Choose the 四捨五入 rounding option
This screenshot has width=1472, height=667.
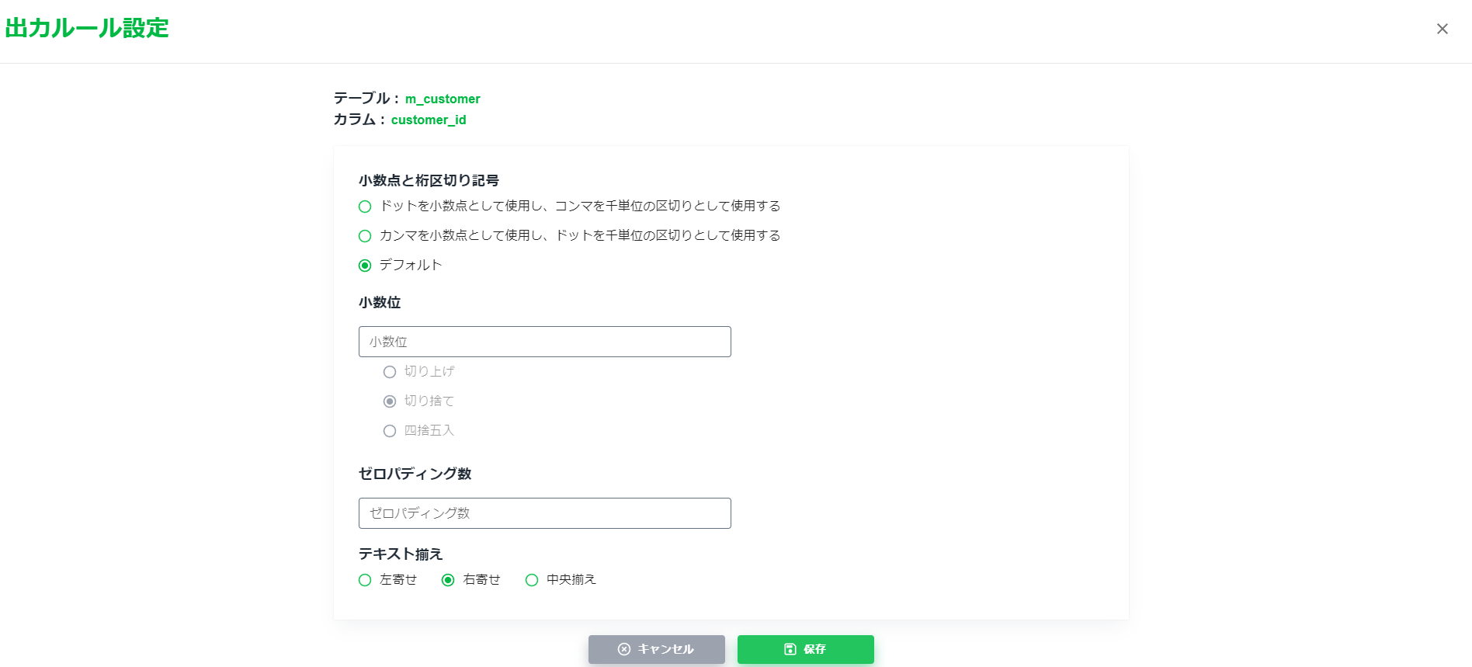390,431
